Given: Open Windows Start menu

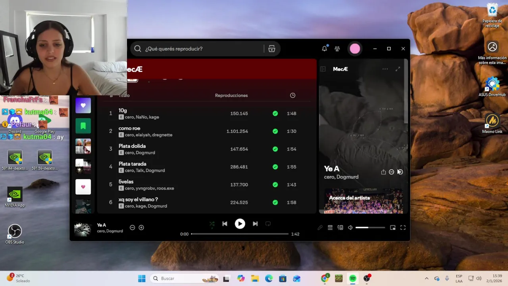Looking at the screenshot, I should 142,278.
